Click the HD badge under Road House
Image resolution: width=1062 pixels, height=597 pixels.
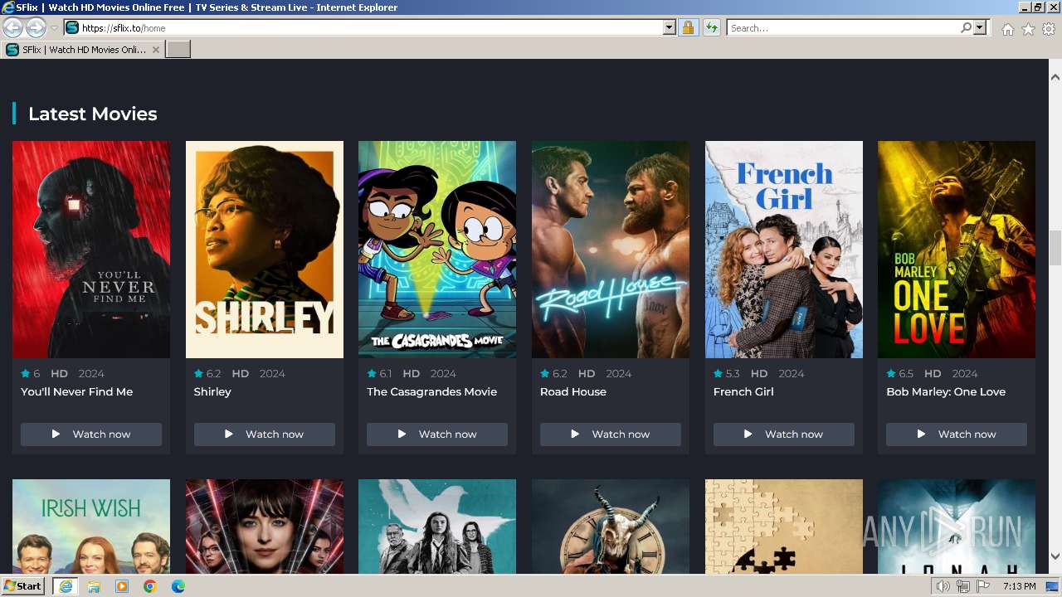pyautogui.click(x=587, y=374)
